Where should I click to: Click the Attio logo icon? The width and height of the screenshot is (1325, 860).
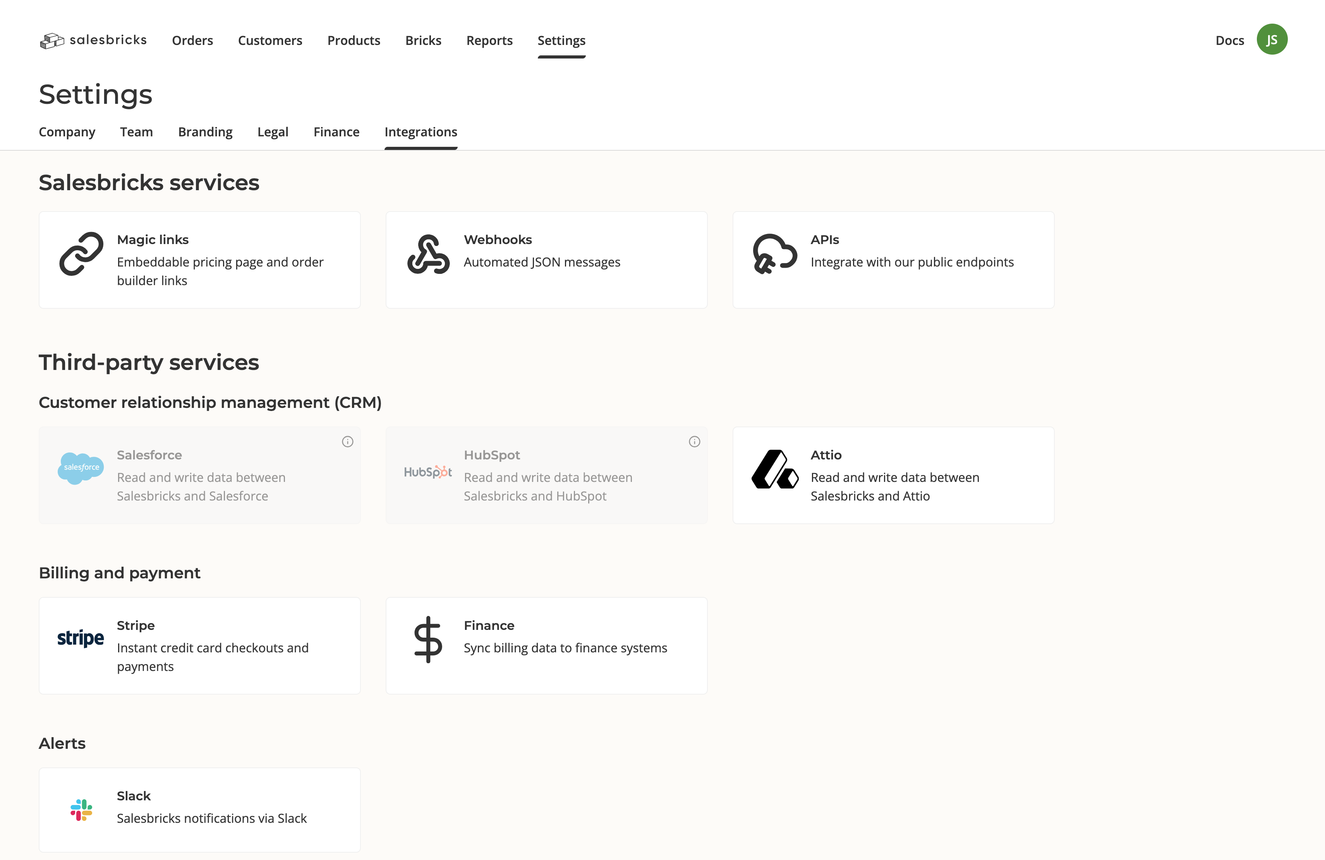[x=774, y=470]
